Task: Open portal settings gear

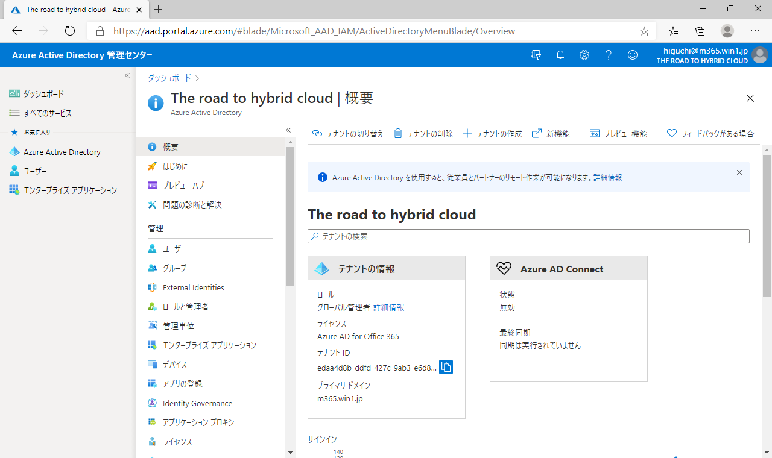Action: pos(584,55)
